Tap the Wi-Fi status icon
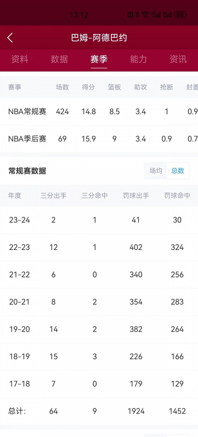The height and width of the screenshot is (437, 198). 145,15
